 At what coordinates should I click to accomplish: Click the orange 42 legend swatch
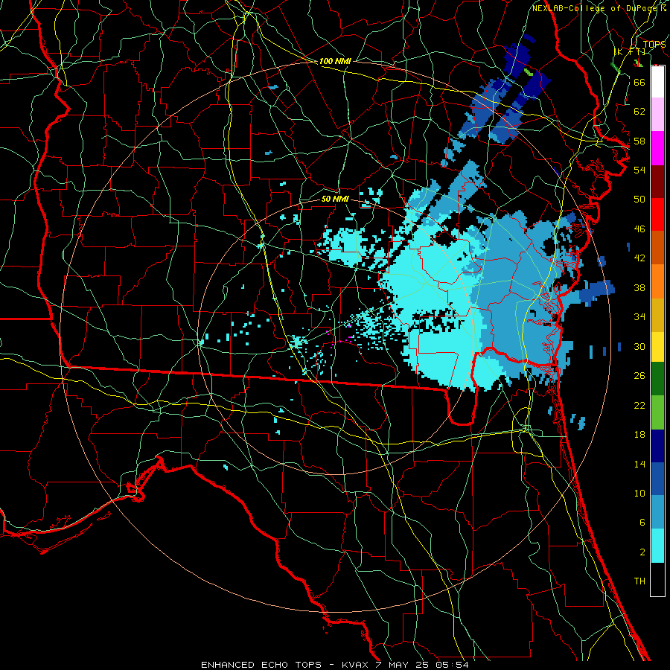(657, 281)
